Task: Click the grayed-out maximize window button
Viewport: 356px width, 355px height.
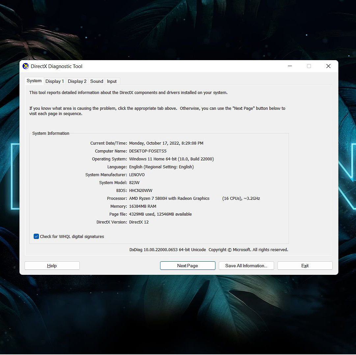Action: [309, 66]
